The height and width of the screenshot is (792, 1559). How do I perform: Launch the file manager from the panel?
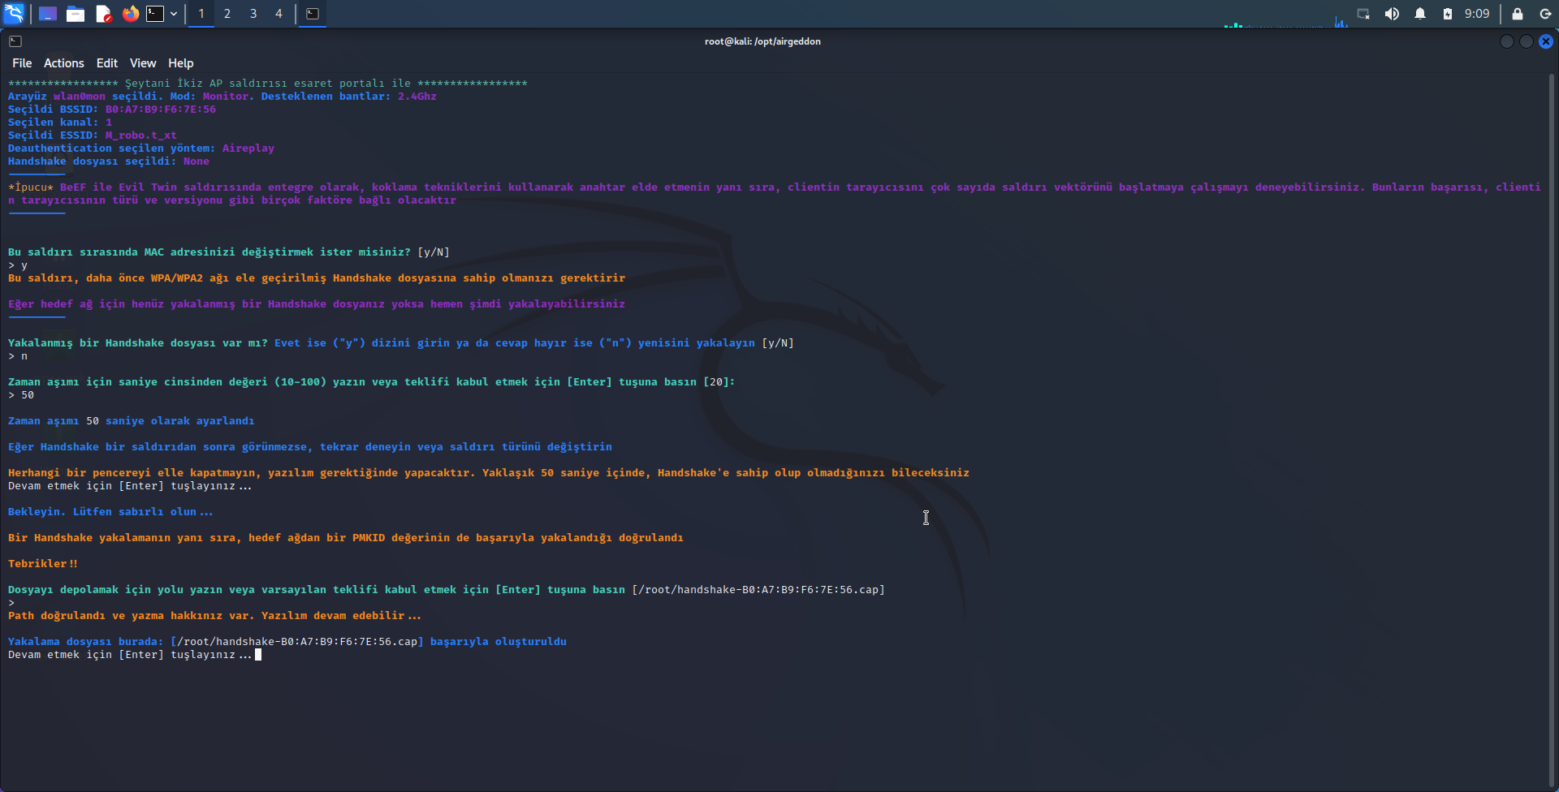click(76, 14)
